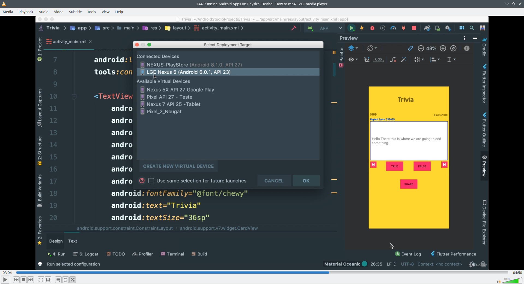The width and height of the screenshot is (524, 284).
Task: Open the Align dropdown in Preview toolbar
Action: (435, 60)
